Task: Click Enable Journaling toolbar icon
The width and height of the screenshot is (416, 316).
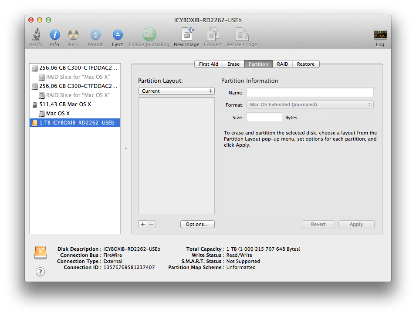Action: [x=149, y=34]
